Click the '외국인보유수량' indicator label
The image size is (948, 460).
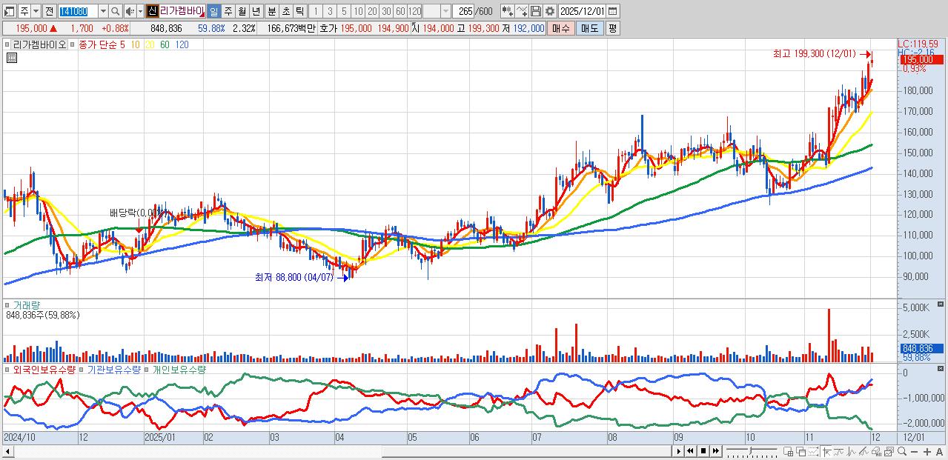click(44, 369)
